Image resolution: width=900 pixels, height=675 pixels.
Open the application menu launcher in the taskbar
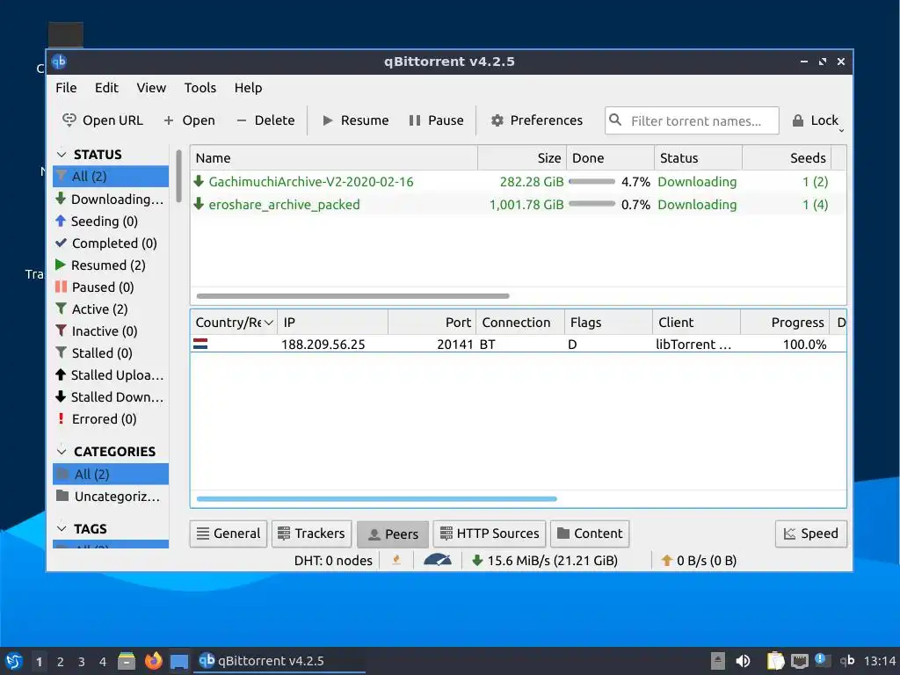click(x=14, y=661)
